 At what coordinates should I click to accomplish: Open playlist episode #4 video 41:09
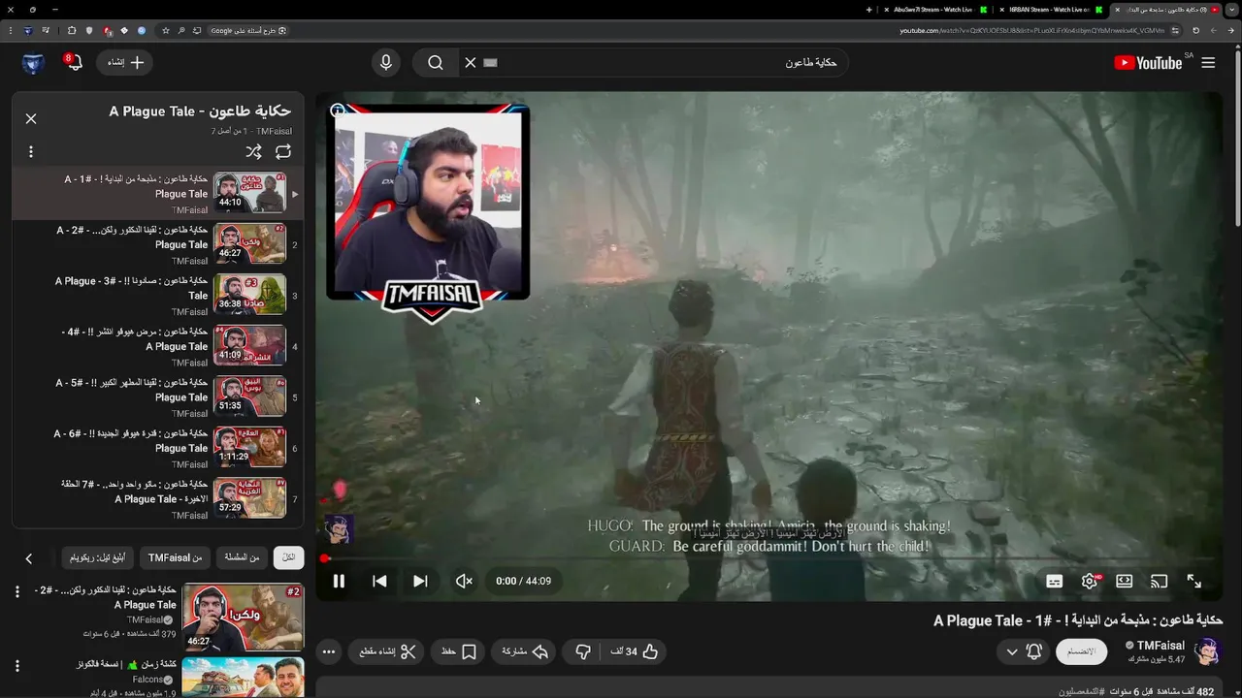click(x=158, y=346)
